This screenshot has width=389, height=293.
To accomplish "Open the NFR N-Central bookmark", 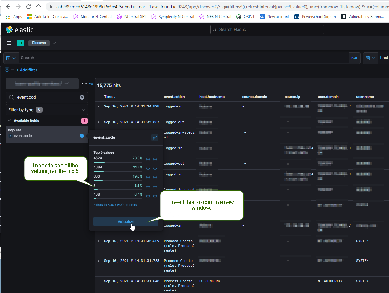I will tap(215, 17).
